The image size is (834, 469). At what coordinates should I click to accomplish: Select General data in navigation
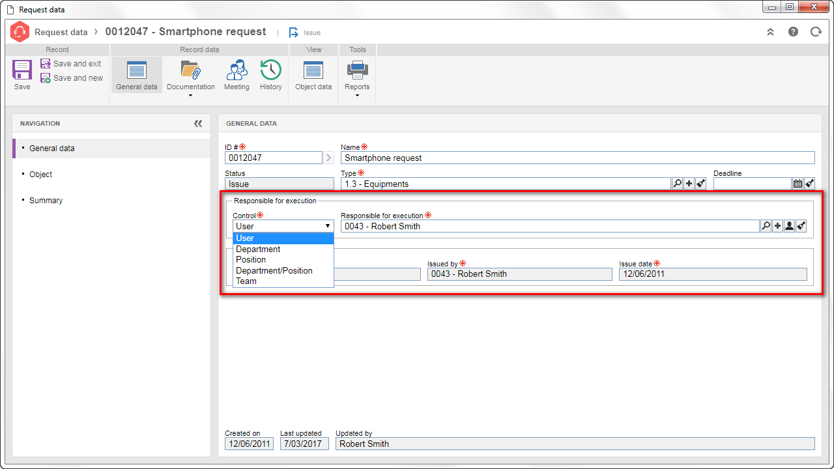click(111, 149)
